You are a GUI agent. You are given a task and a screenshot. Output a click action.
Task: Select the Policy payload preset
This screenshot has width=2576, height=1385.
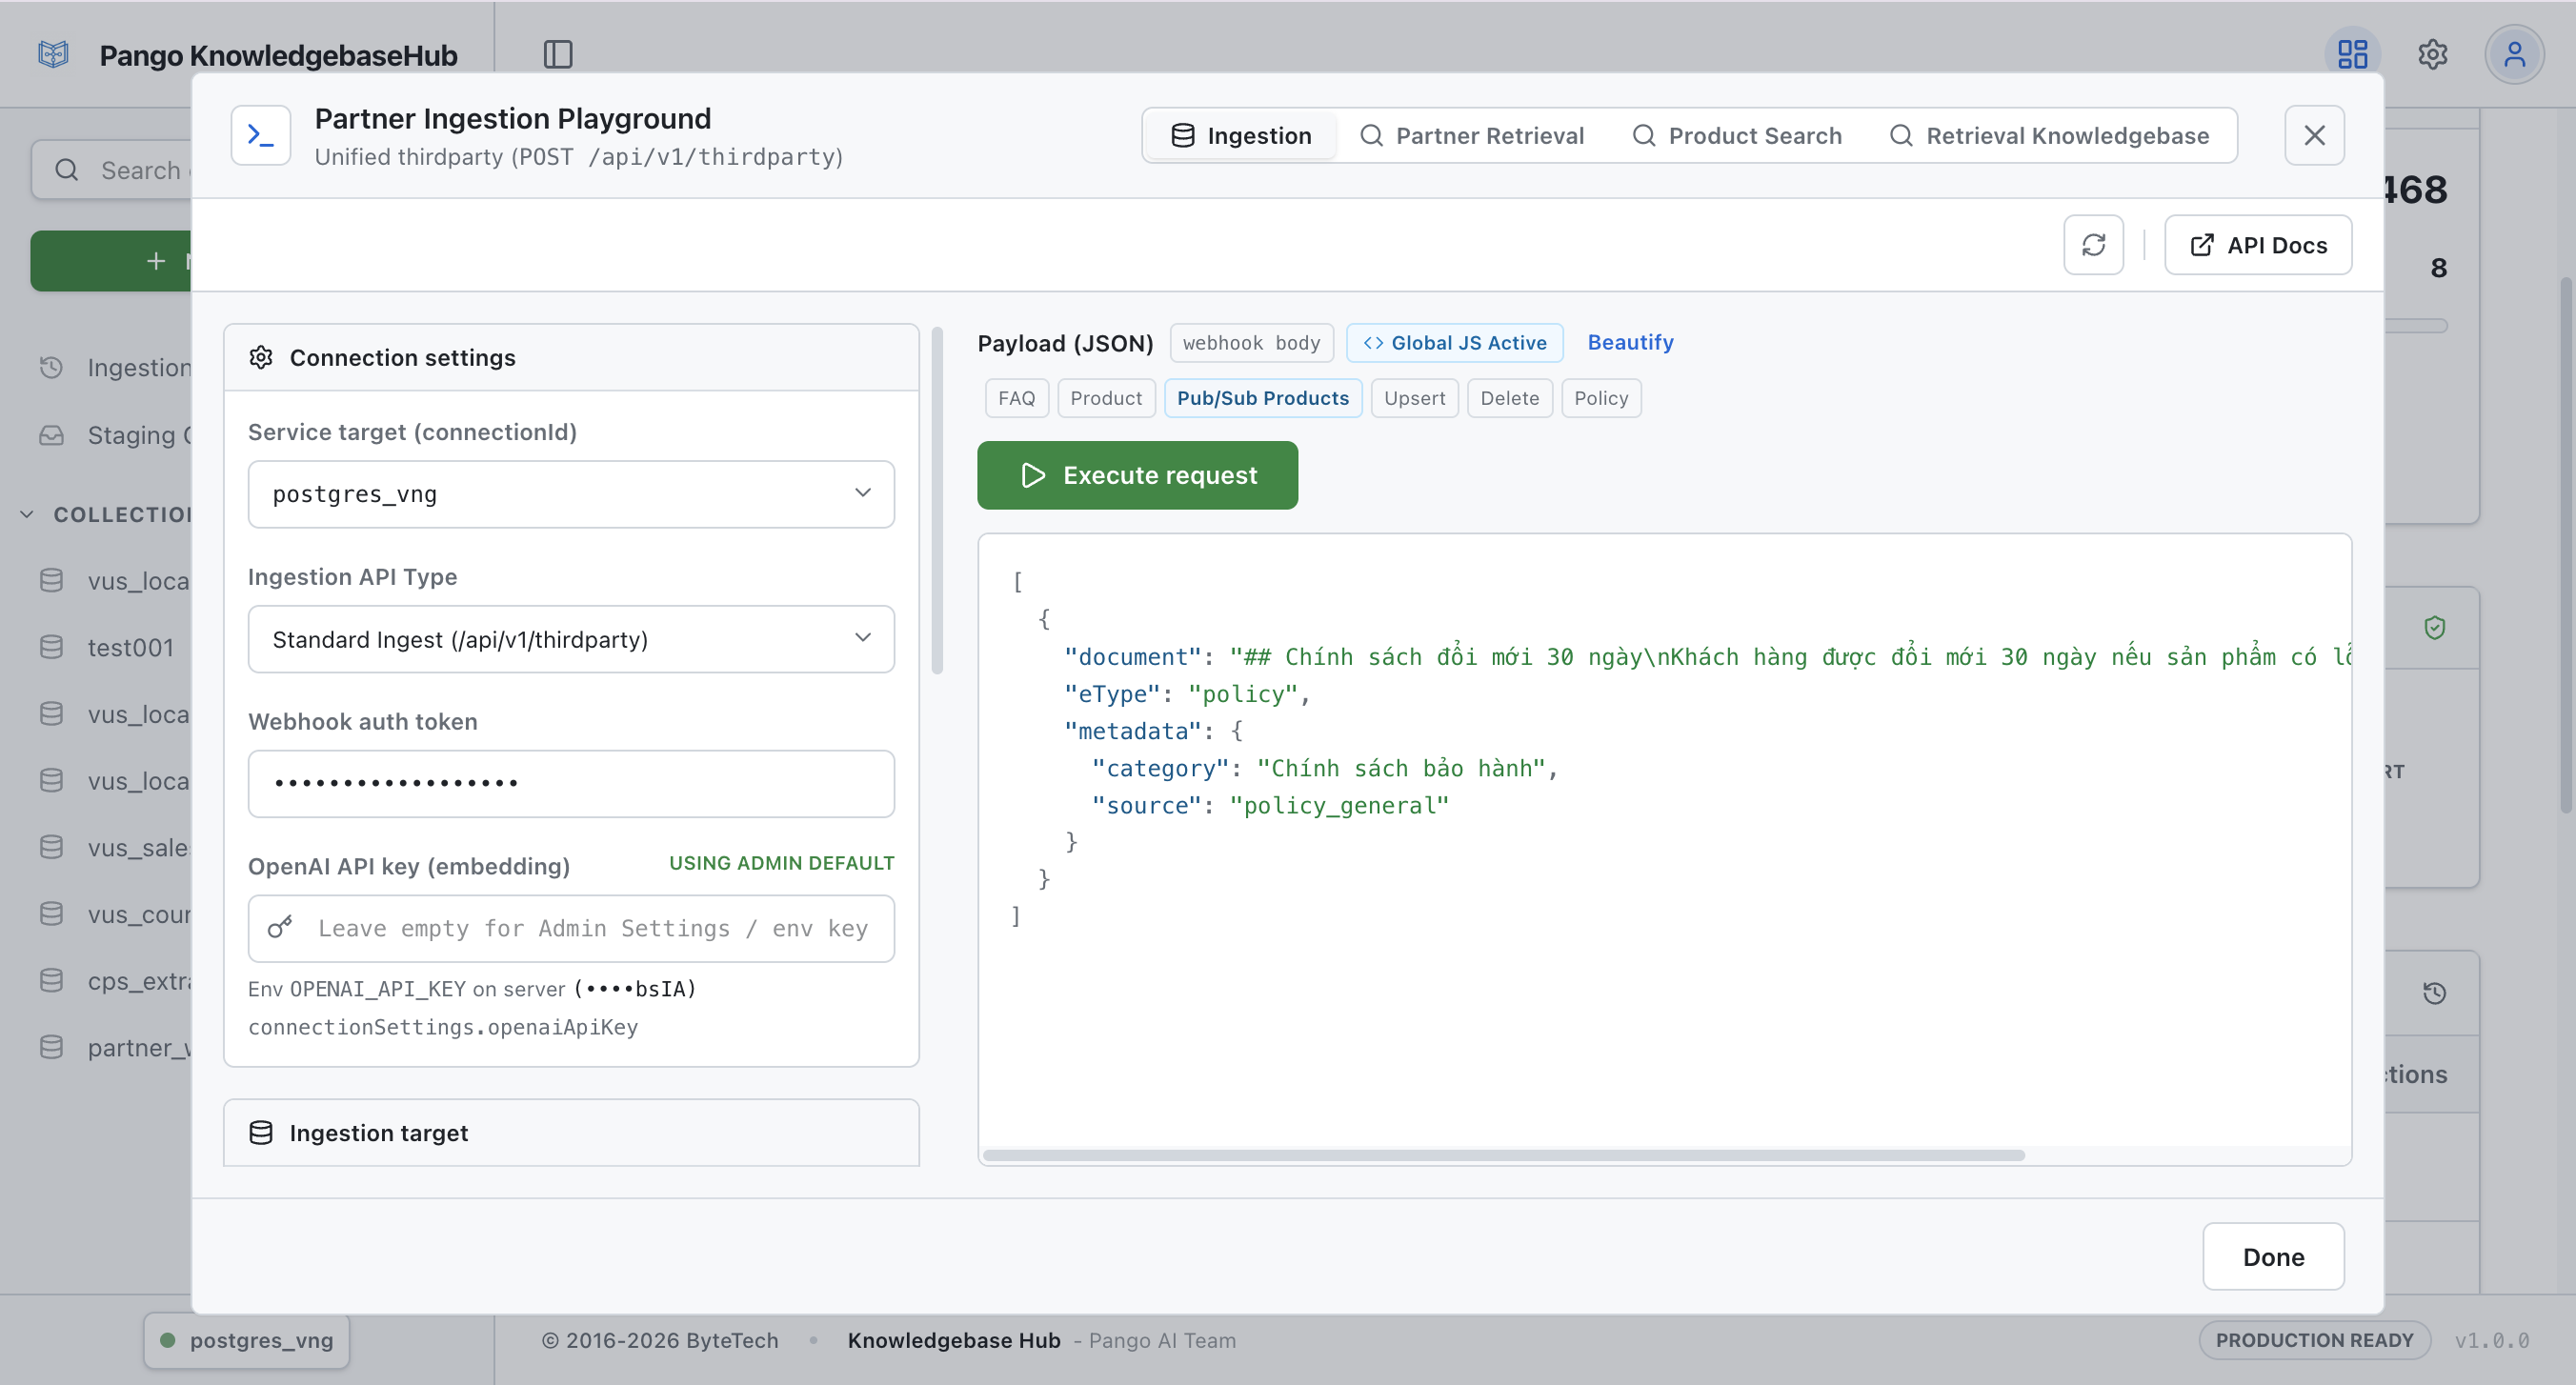tap(1601, 398)
